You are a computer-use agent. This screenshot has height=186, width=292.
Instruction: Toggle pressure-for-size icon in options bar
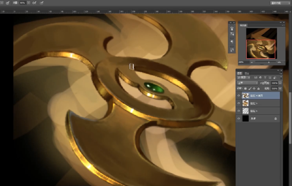[42, 3]
